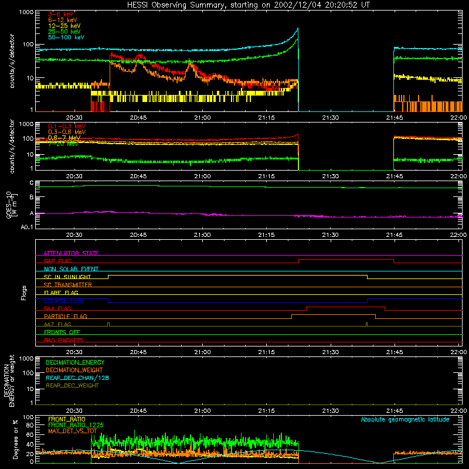Select the Flags vertical axis title
The width and height of the screenshot is (469, 469).
click(x=24, y=293)
